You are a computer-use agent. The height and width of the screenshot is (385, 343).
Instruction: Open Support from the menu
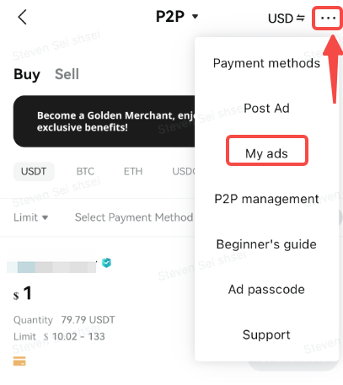(x=266, y=334)
